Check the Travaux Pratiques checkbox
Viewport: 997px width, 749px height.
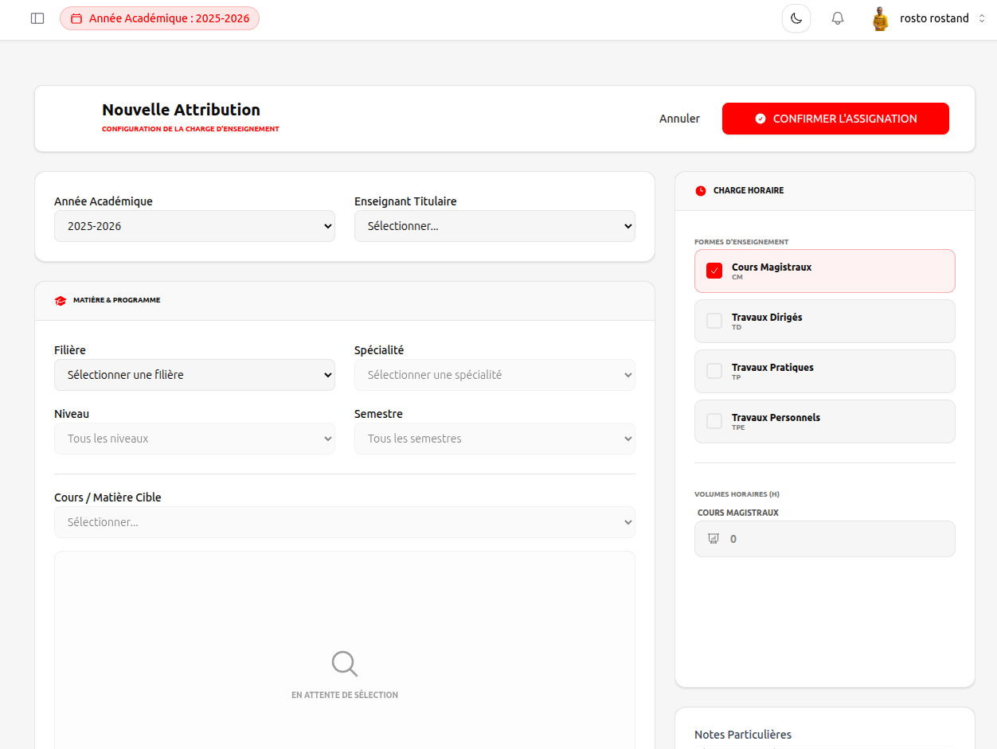[714, 371]
